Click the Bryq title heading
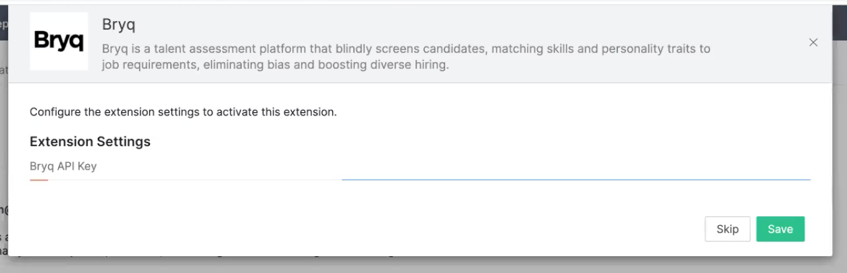Viewport: 847px width, 273px height. [x=119, y=24]
